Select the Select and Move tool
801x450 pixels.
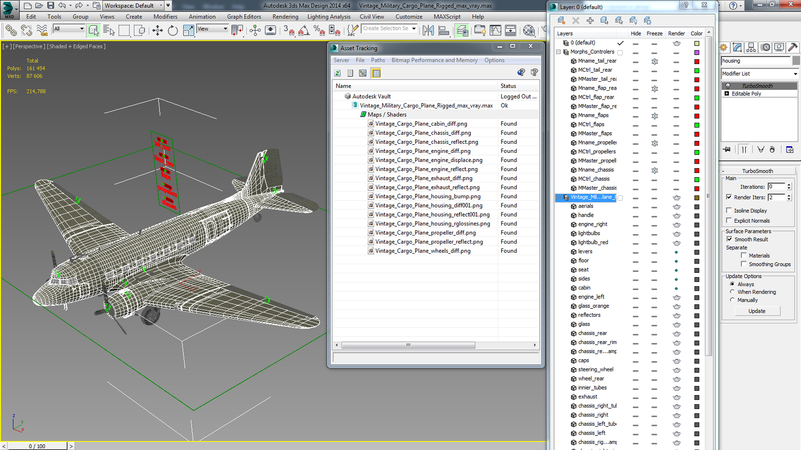click(x=157, y=30)
